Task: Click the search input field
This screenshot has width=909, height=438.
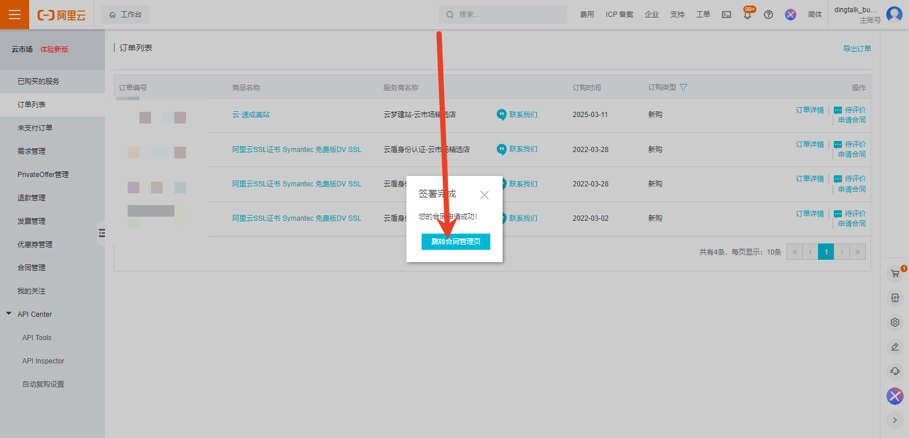Action: coord(503,15)
